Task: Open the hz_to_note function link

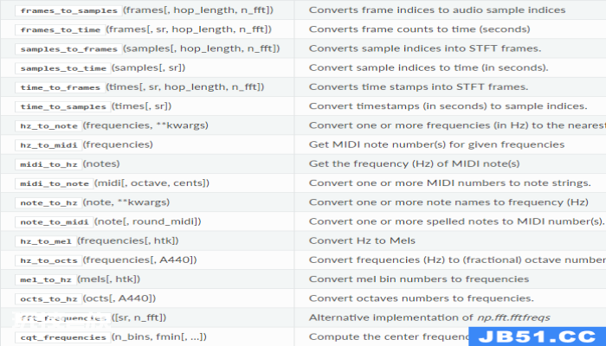Action: pos(48,126)
